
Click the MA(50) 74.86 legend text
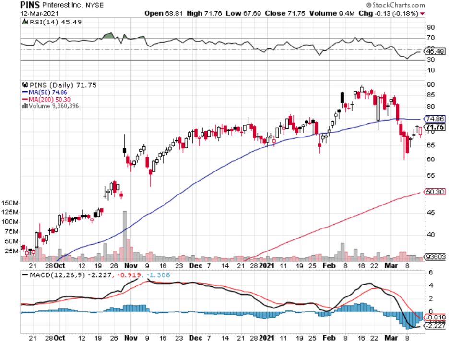48,92
